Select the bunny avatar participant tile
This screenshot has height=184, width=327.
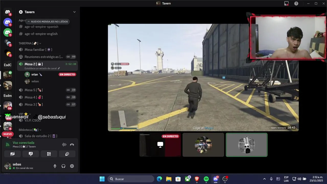pyautogui.click(x=247, y=145)
